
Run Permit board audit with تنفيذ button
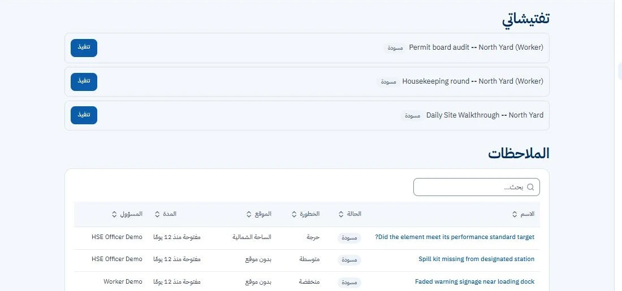84,47
